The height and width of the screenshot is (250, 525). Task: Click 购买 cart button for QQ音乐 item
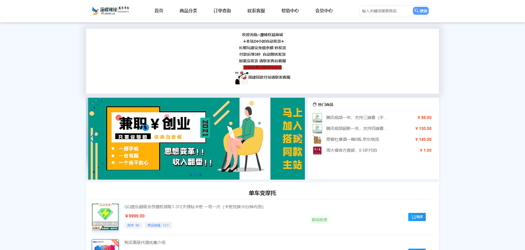click(417, 217)
